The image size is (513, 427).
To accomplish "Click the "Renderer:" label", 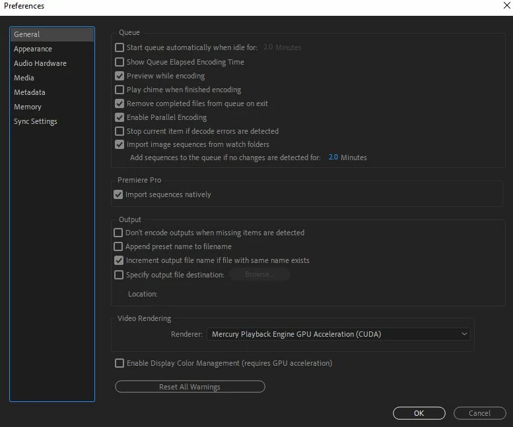I will pyautogui.click(x=187, y=334).
